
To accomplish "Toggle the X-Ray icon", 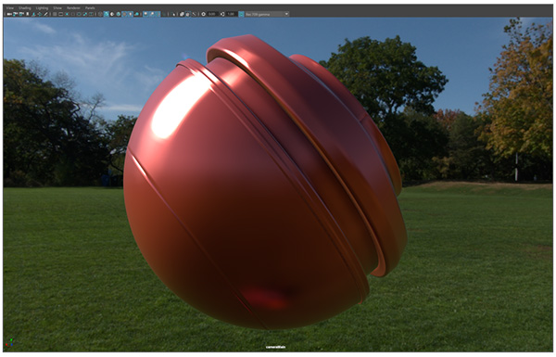I will [182, 14].
